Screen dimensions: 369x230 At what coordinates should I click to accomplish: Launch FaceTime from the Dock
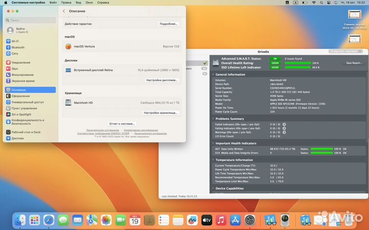121,220
